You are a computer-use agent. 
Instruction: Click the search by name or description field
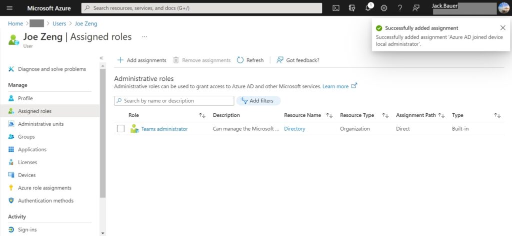point(174,101)
